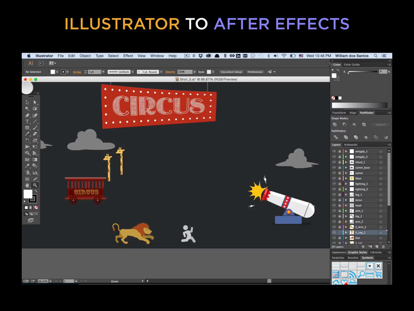Screen dimensions: 414x311
Task: Select the Hand tool
Action: point(27,185)
